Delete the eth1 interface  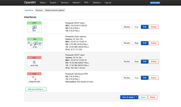[x=154, y=27]
